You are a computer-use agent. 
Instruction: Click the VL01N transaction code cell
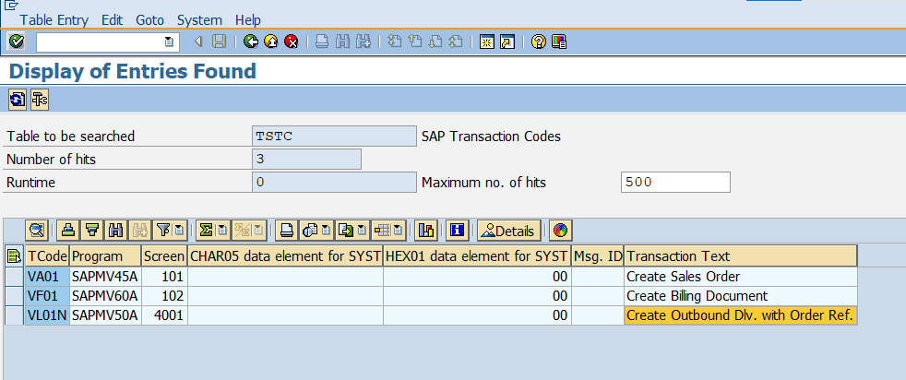(x=47, y=315)
